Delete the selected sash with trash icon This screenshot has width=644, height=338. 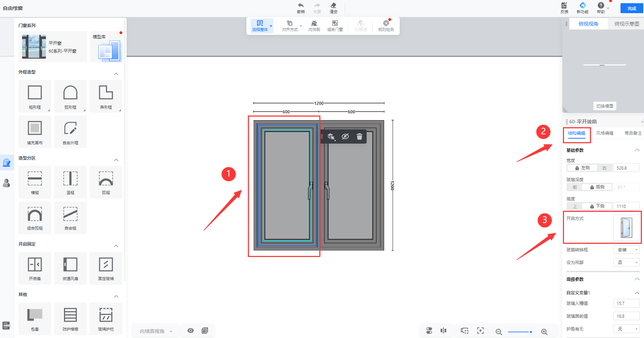(360, 136)
